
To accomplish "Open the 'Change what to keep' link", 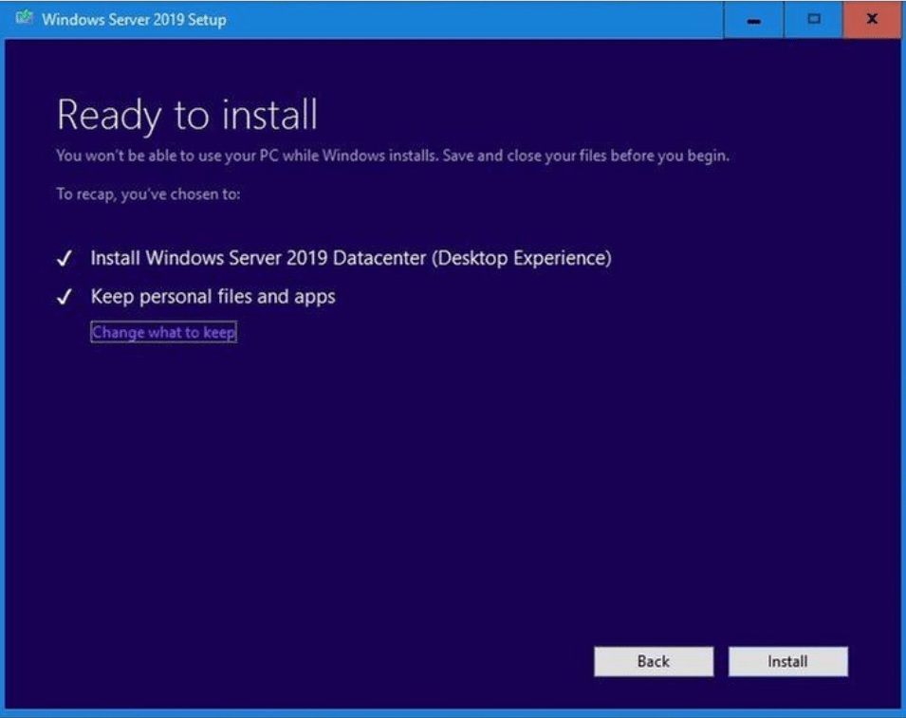I will pos(163,333).
